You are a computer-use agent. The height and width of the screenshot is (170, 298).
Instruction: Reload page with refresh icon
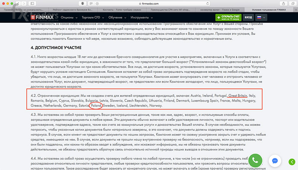click(207, 3)
